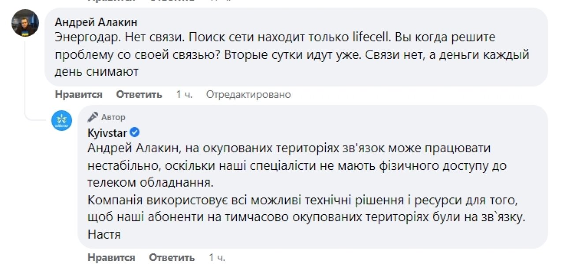Open Андрей Алакин's profile photo
This screenshot has height=264, width=581.
click(x=25, y=23)
